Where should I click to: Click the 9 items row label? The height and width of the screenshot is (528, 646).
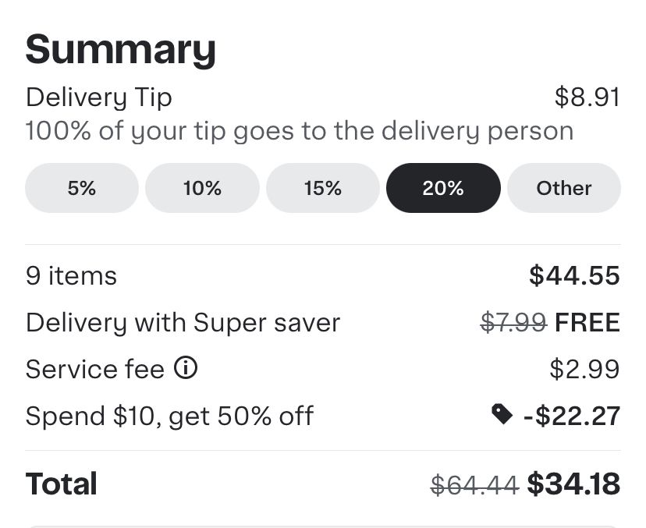pos(71,276)
